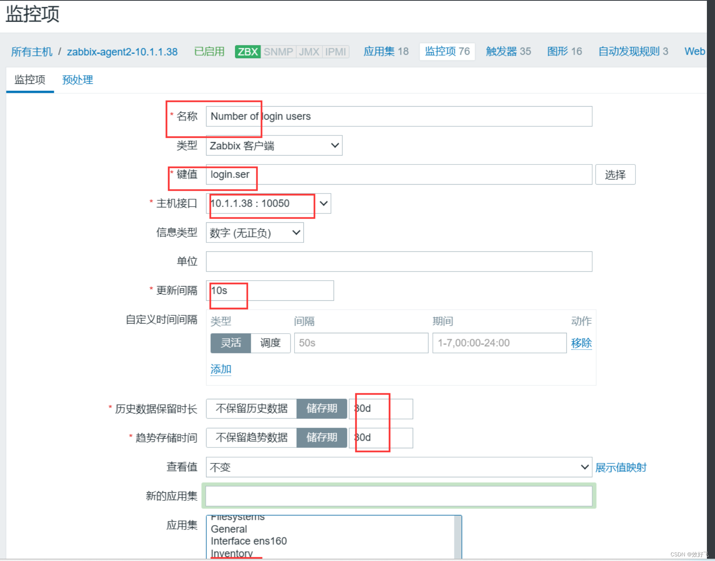Click the SNMP availability badge
Screen dimensions: 715x561
(x=278, y=51)
